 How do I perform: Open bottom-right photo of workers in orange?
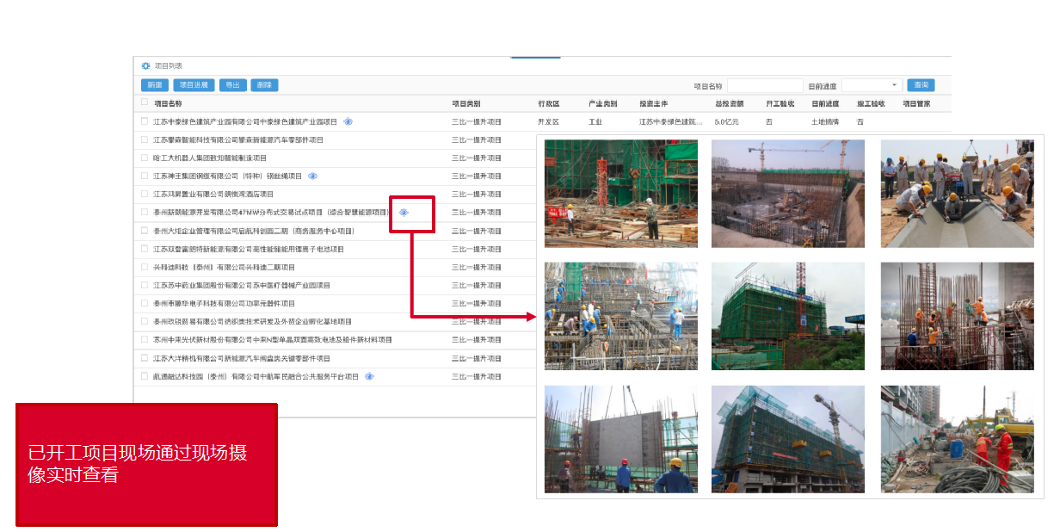pyautogui.click(x=957, y=439)
